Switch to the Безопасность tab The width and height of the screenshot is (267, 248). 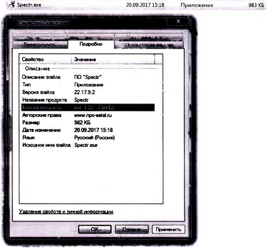click(40, 45)
